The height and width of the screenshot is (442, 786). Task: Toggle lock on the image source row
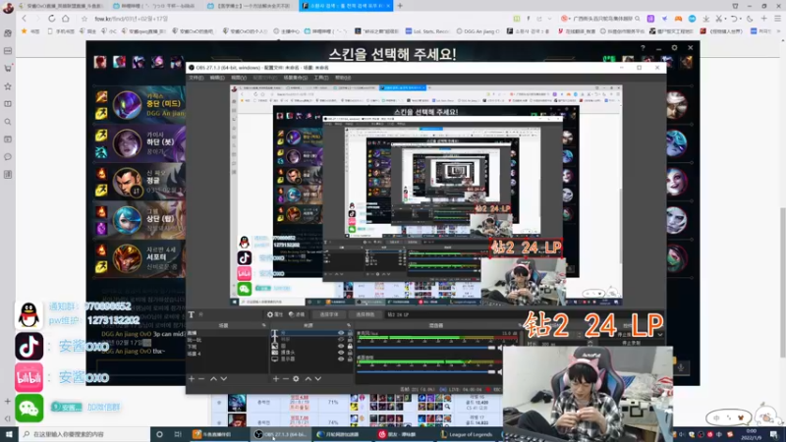pos(350,347)
